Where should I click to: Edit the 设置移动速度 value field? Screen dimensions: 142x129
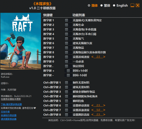(98, 105)
